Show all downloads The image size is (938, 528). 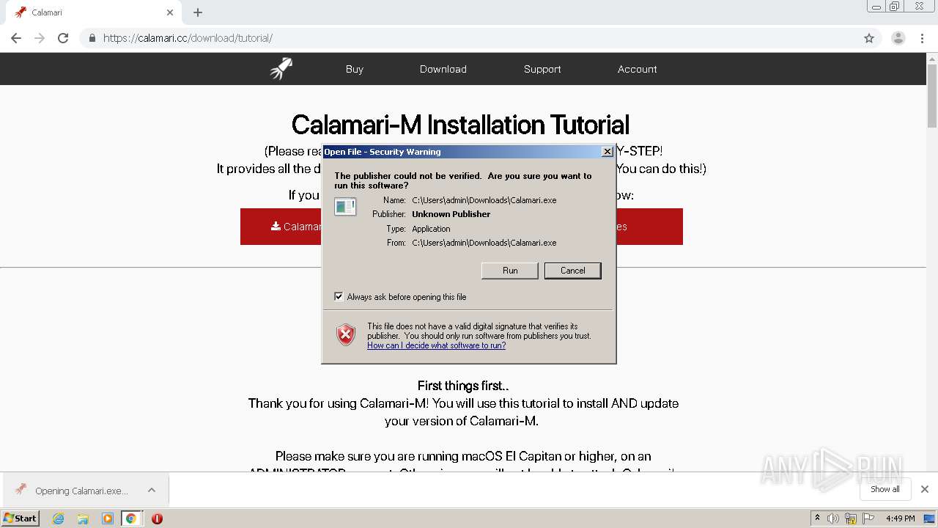[885, 489]
